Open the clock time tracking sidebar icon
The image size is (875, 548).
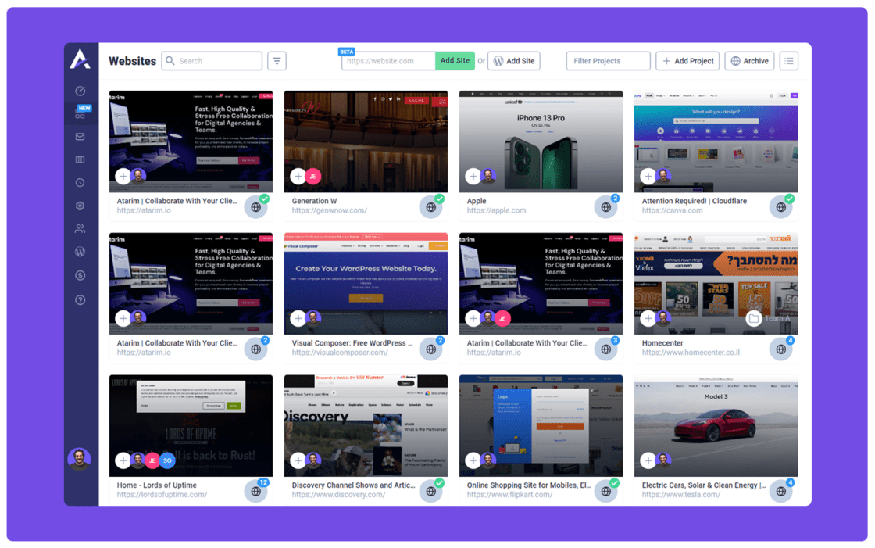point(80,183)
